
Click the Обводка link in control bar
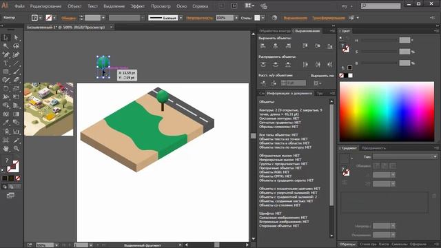coord(69,18)
